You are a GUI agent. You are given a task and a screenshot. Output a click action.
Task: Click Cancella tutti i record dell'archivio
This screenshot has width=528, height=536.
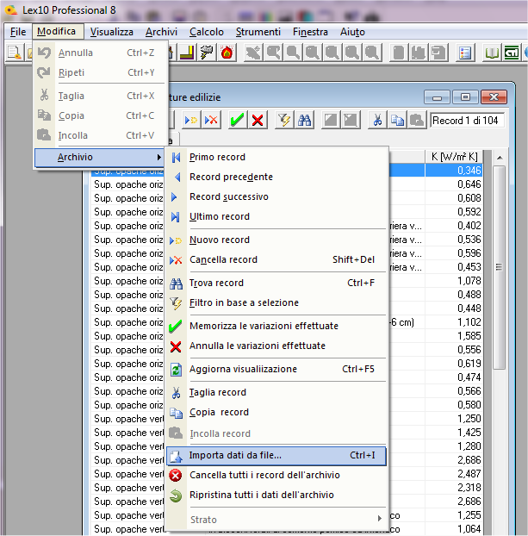coord(276,475)
